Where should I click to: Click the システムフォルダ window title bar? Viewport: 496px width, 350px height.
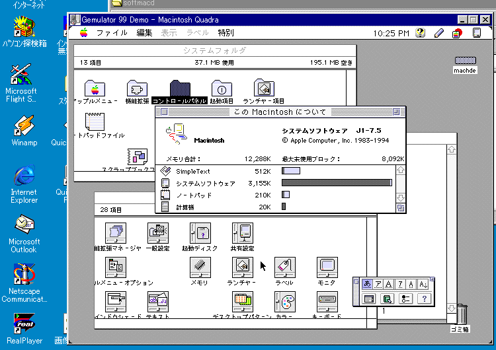click(x=215, y=51)
